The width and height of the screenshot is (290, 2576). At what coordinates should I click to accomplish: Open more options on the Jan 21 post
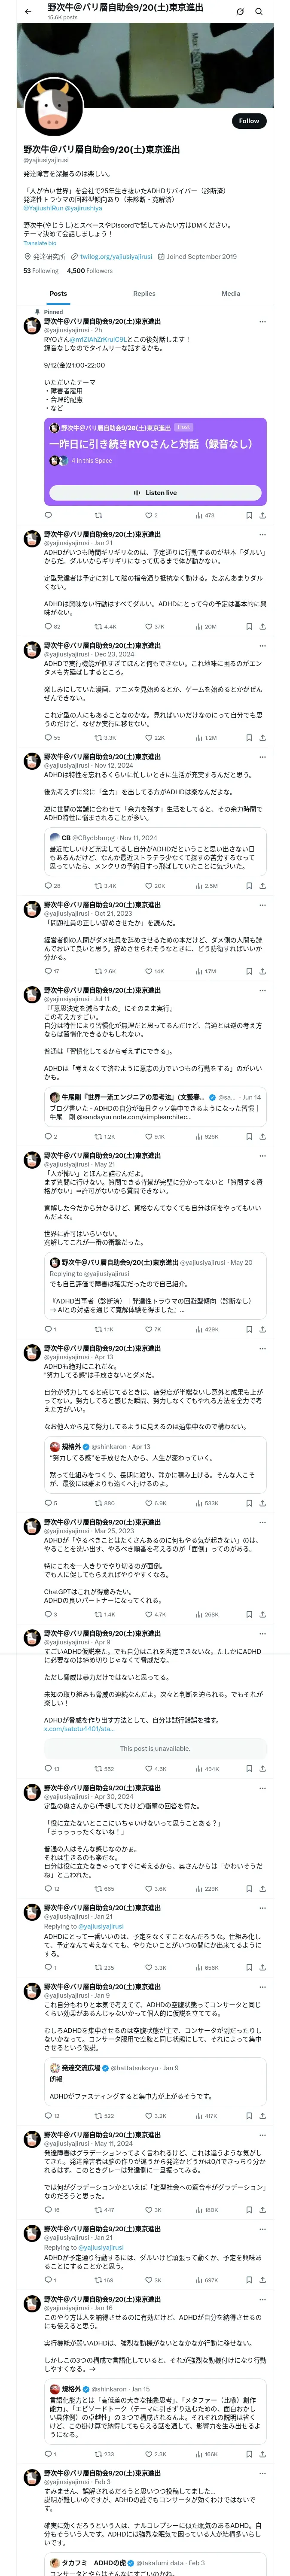coord(262,535)
